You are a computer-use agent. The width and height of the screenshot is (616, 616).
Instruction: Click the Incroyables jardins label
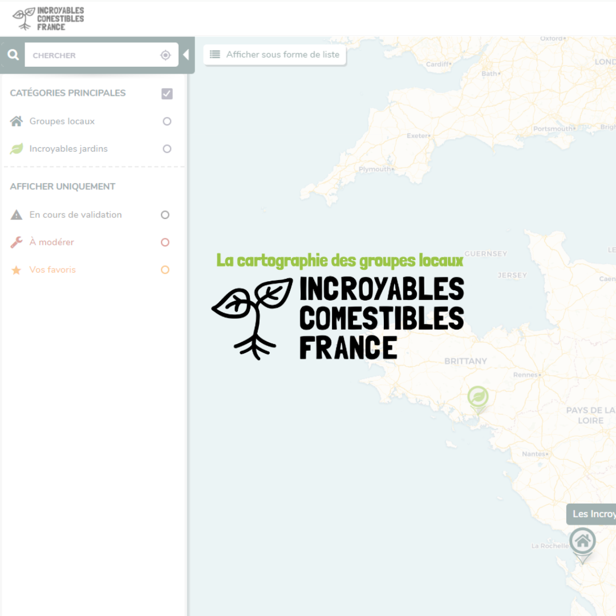click(x=68, y=148)
